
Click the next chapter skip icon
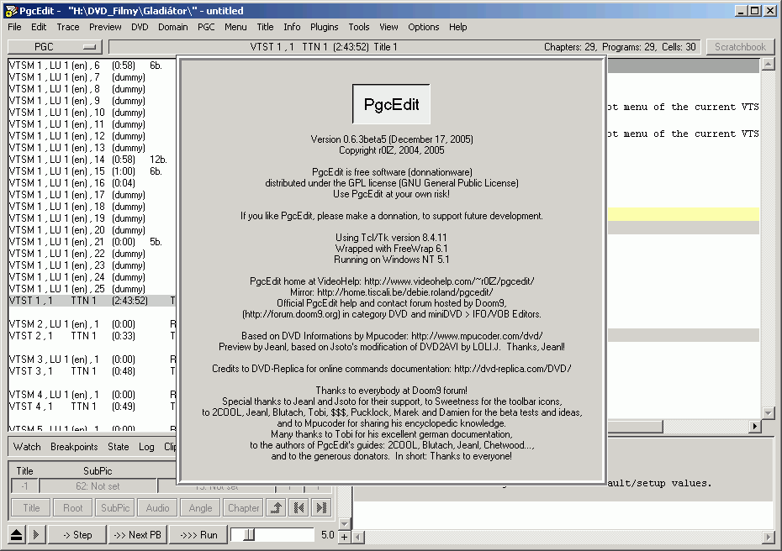tap(322, 507)
